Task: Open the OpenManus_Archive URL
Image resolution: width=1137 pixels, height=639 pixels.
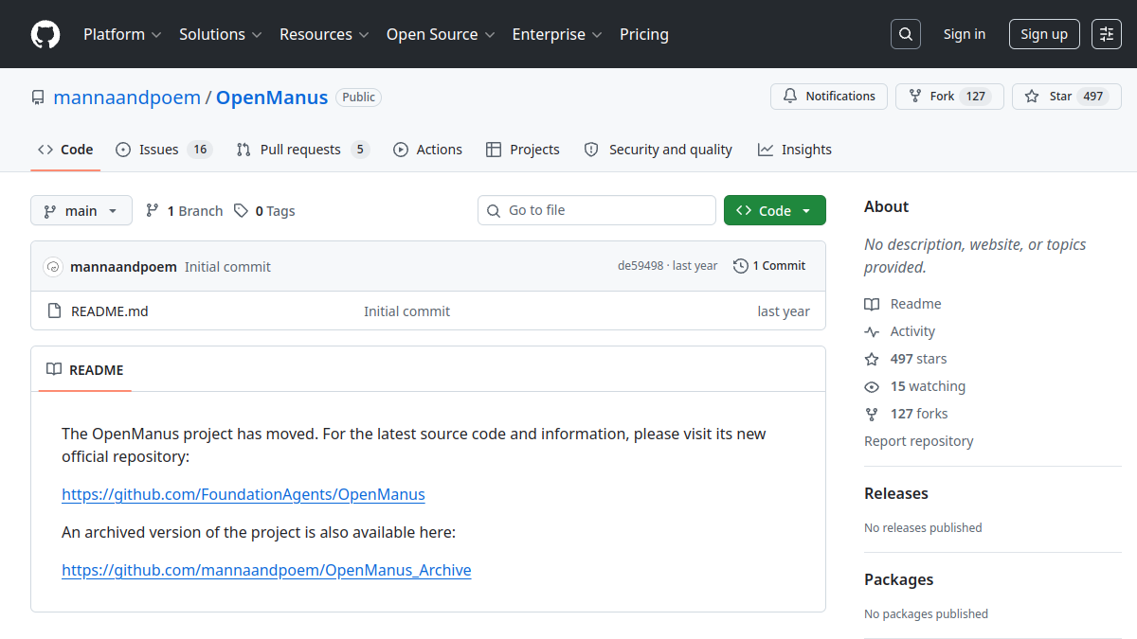Action: coord(266,570)
